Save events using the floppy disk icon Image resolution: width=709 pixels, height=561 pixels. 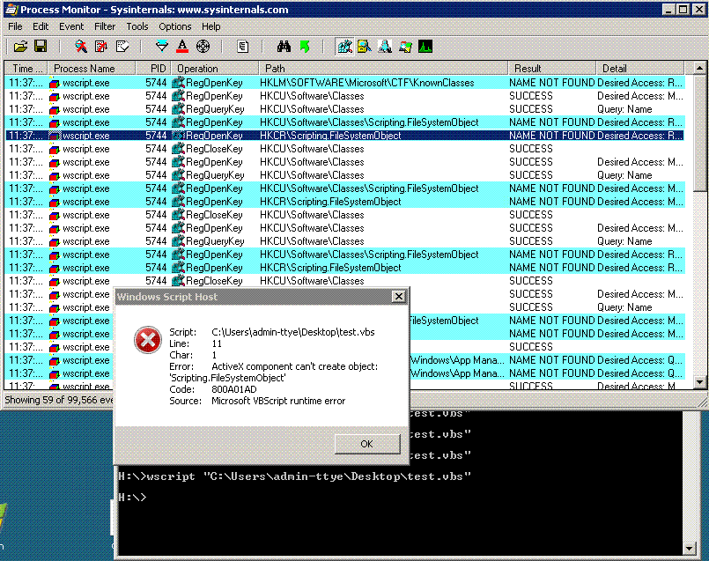[41, 47]
